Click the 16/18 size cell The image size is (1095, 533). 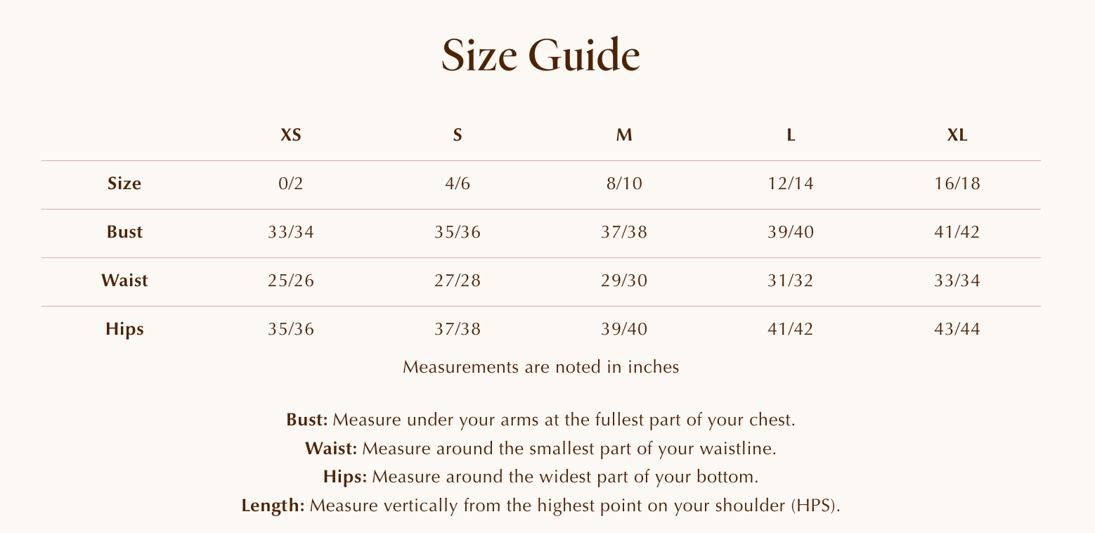(957, 184)
